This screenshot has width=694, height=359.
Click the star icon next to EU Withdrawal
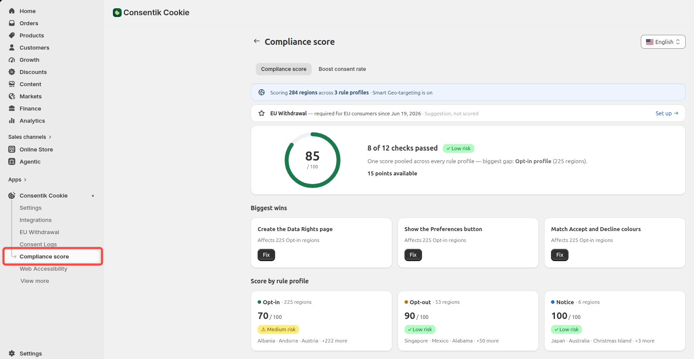[262, 113]
